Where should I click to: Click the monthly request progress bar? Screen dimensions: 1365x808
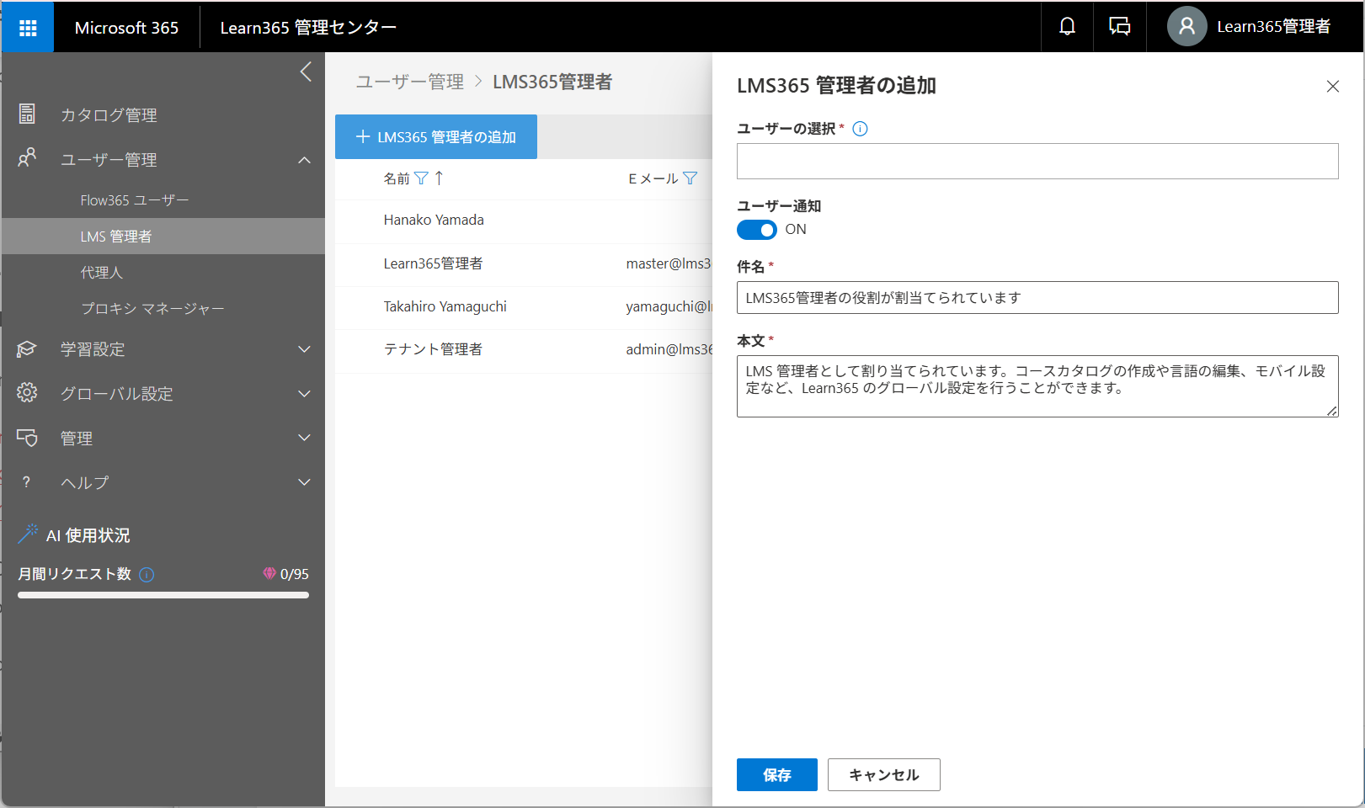[x=163, y=595]
